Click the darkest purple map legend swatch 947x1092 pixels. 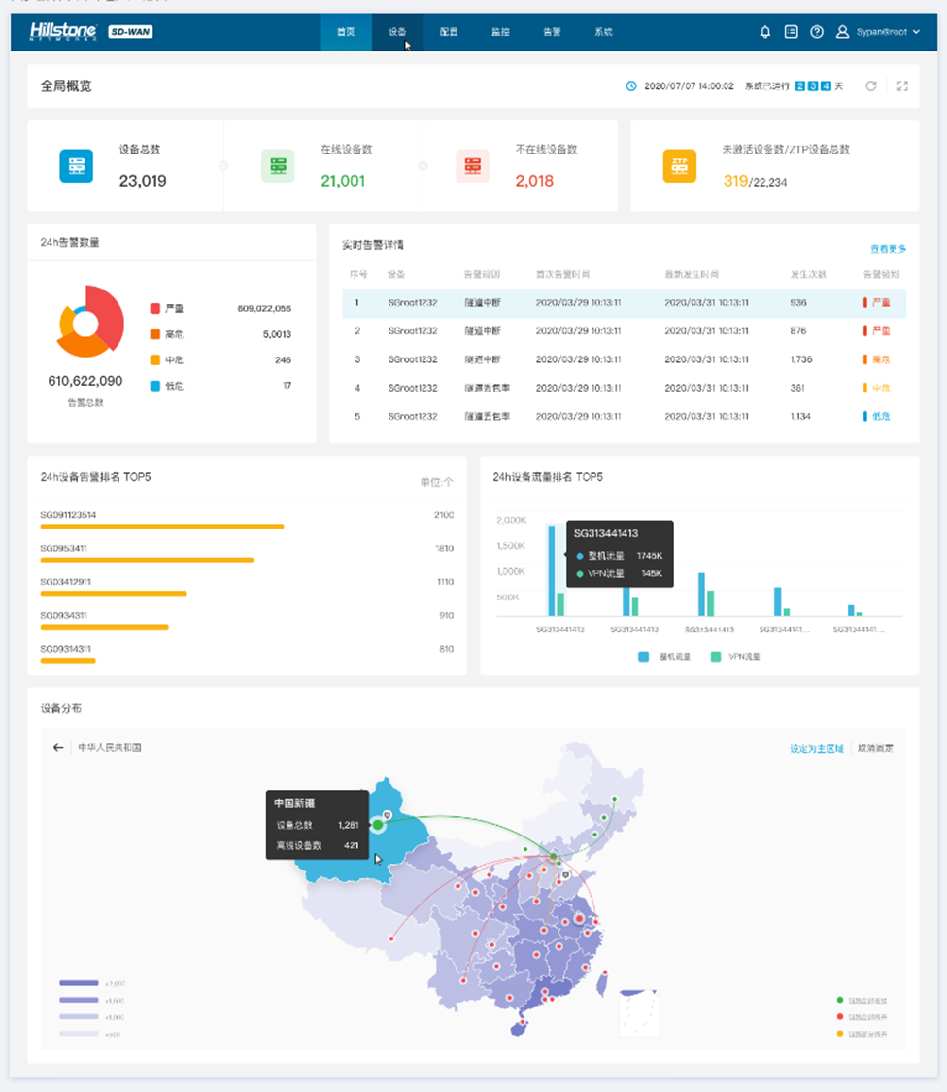pyautogui.click(x=79, y=983)
